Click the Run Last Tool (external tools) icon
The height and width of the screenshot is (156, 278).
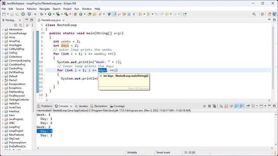point(66,14)
